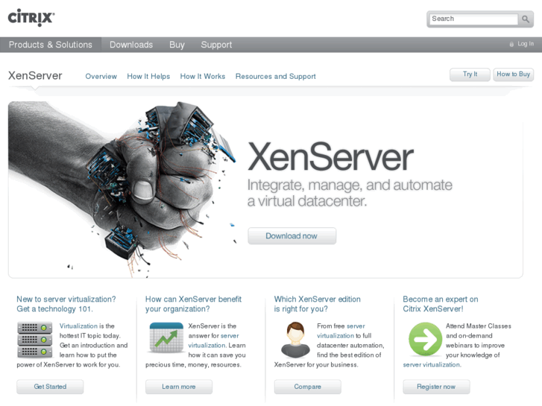
Task: Click 'power of XenServer to work for you.'
Action: (x=69, y=364)
